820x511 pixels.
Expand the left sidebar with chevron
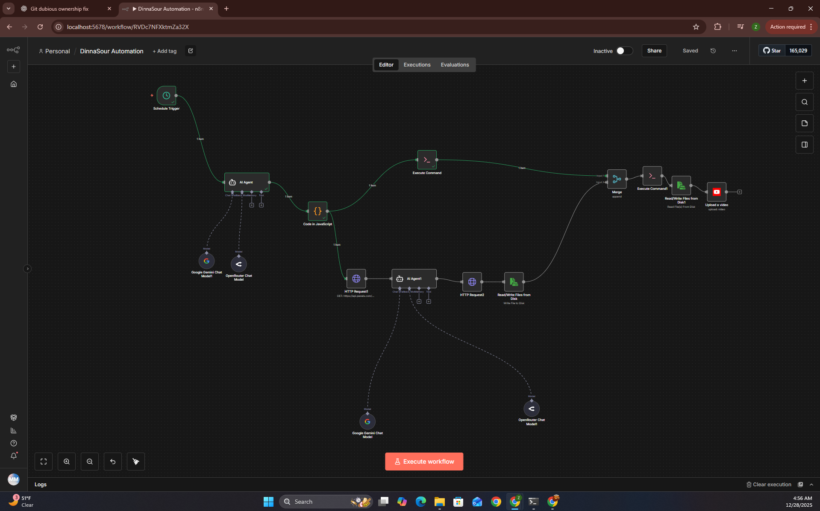click(27, 269)
